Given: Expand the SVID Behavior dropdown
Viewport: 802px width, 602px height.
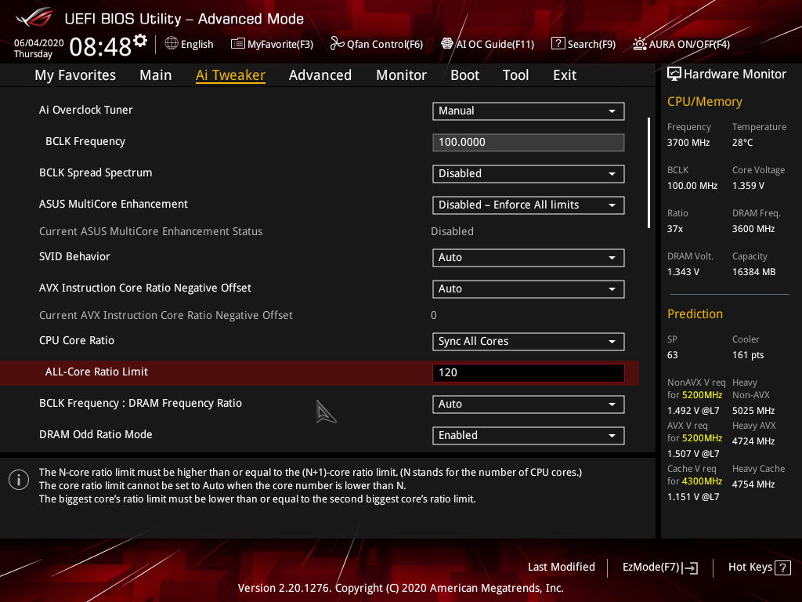Looking at the screenshot, I should [x=528, y=257].
